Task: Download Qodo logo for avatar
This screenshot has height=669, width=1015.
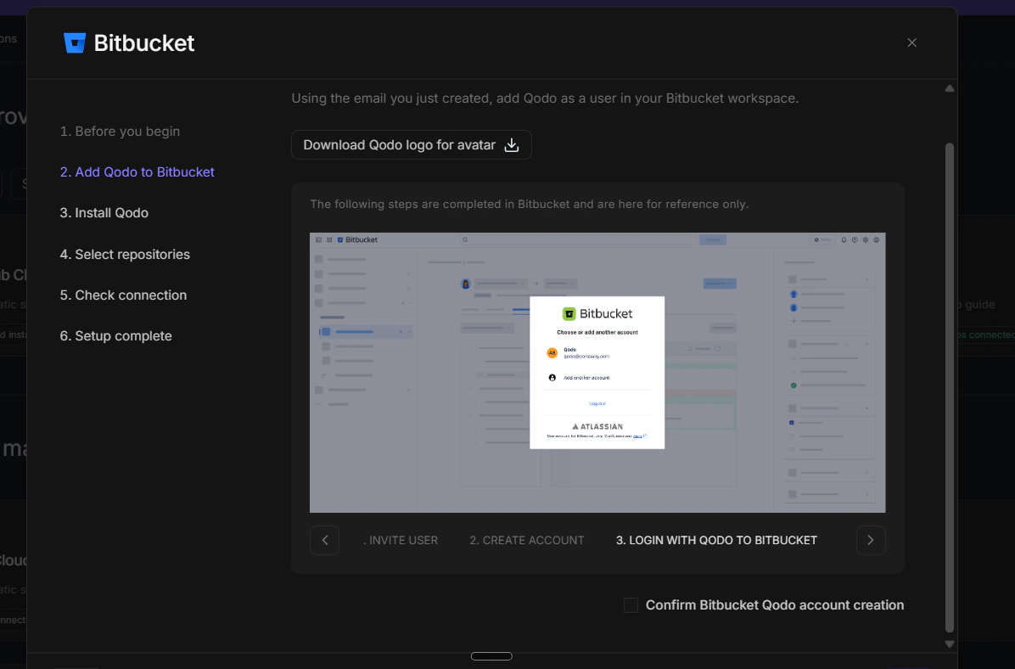Action: (411, 145)
